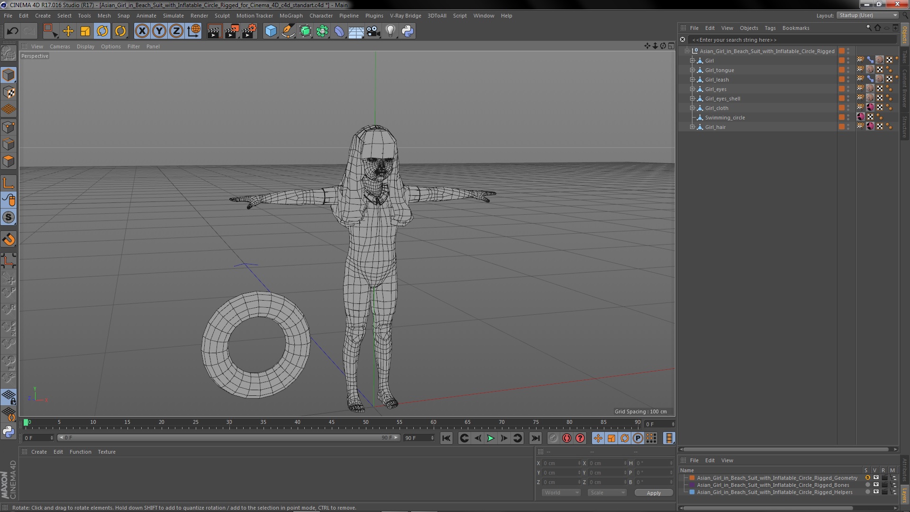Toggle X-axis lock
This screenshot has height=512, width=910.
pos(142,31)
